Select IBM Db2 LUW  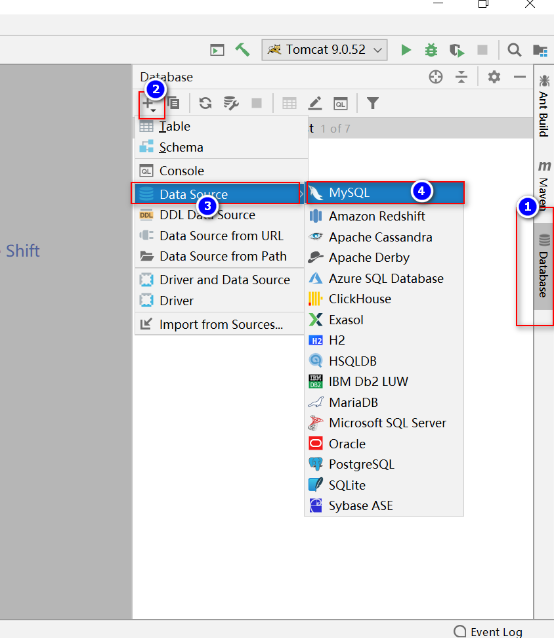384,381
